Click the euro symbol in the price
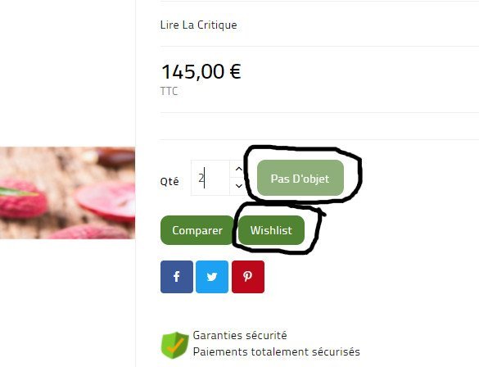Image resolution: width=479 pixels, height=367 pixels. click(x=235, y=71)
